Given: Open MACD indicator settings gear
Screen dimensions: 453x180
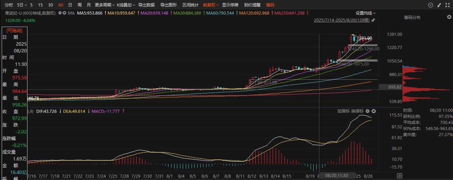Looking at the screenshot, I should click(368, 111).
